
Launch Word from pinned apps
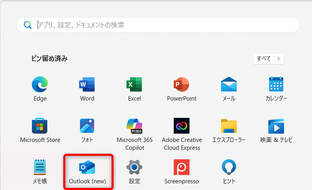point(87,85)
